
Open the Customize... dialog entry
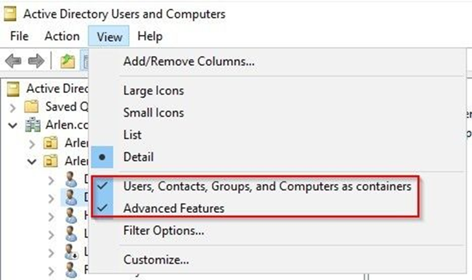point(156,259)
